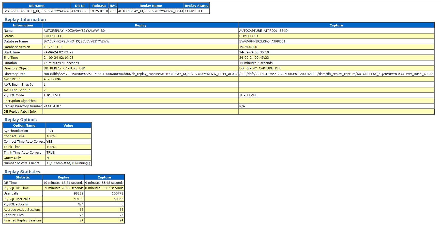The image size is (441, 225).
Task: Click the capture User calls value 100773
Action: click(x=117, y=193)
